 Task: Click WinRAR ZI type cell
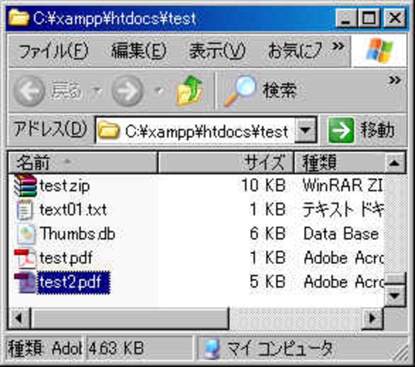click(343, 185)
